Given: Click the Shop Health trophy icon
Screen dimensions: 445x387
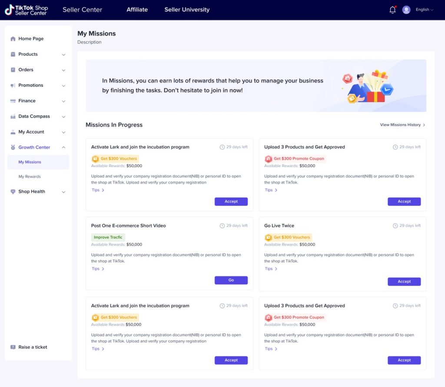Looking at the screenshot, I should click(x=13, y=192).
